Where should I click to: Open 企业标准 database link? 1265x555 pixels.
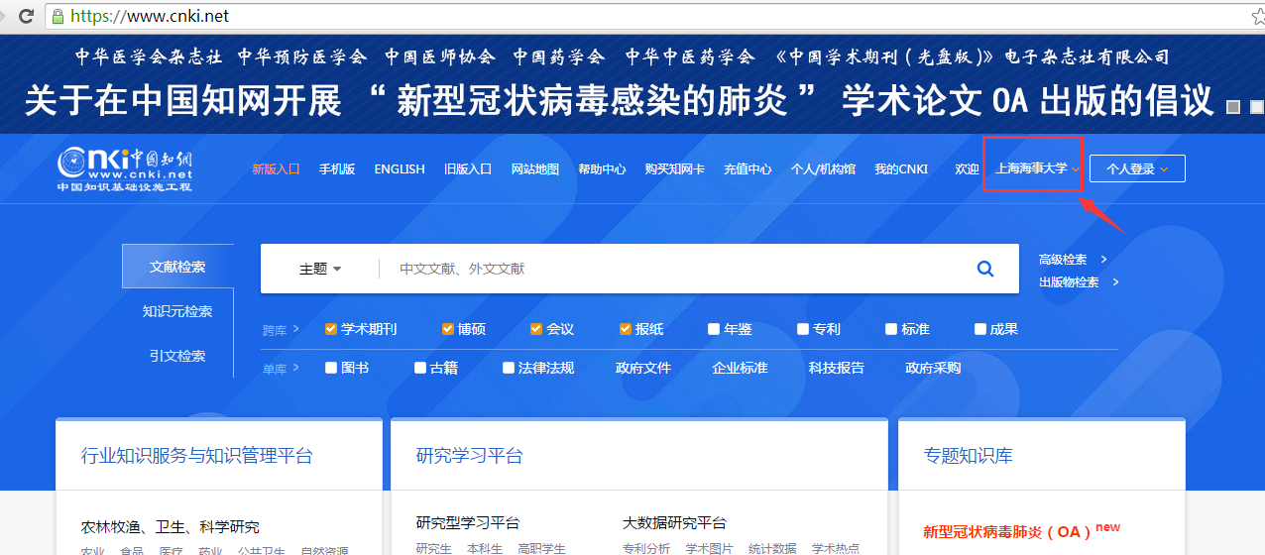point(740,368)
